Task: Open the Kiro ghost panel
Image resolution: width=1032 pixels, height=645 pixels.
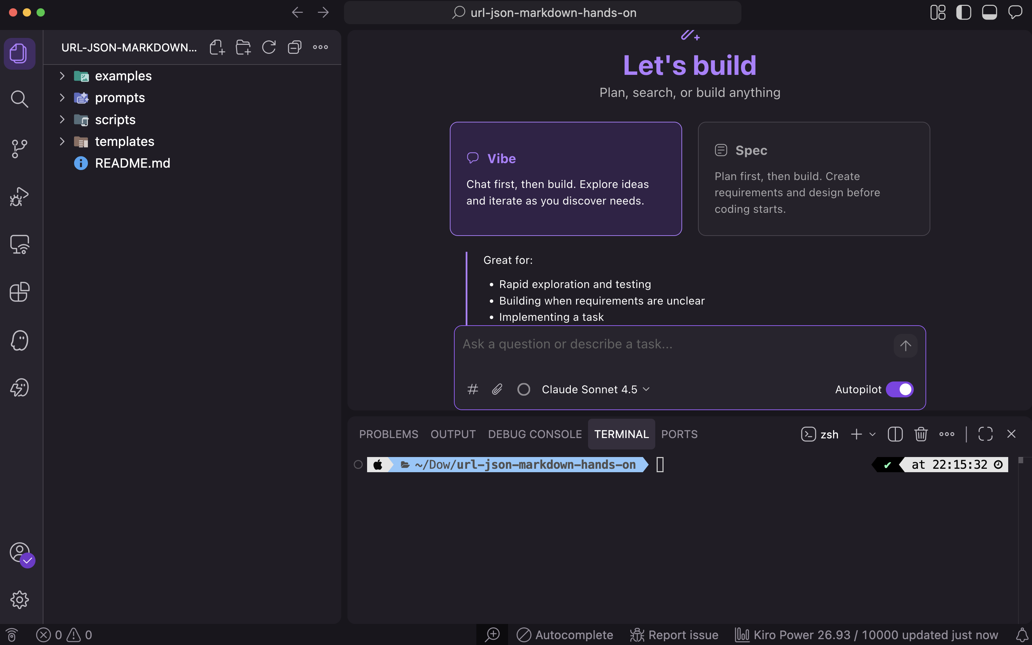Action: point(19,340)
